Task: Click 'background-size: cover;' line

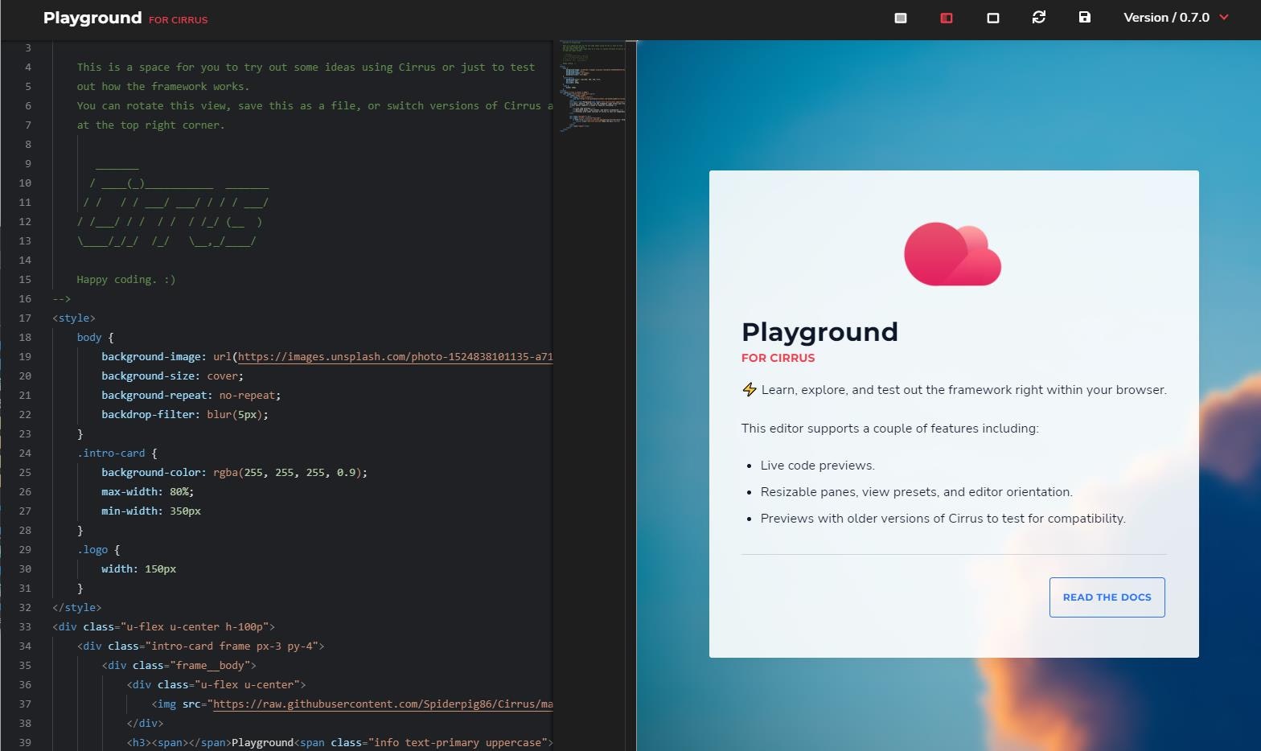Action: click(172, 376)
